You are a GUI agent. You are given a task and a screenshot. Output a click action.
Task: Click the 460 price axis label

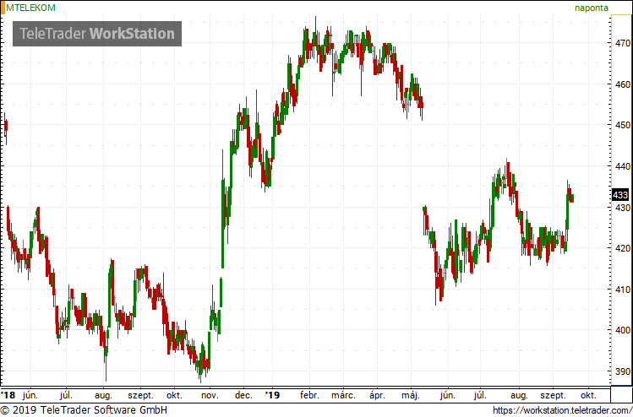tap(622, 84)
